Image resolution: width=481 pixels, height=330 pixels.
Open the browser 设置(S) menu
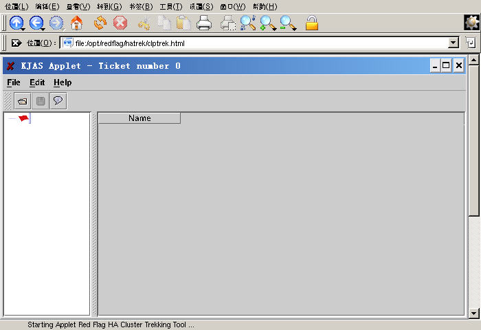click(201, 6)
